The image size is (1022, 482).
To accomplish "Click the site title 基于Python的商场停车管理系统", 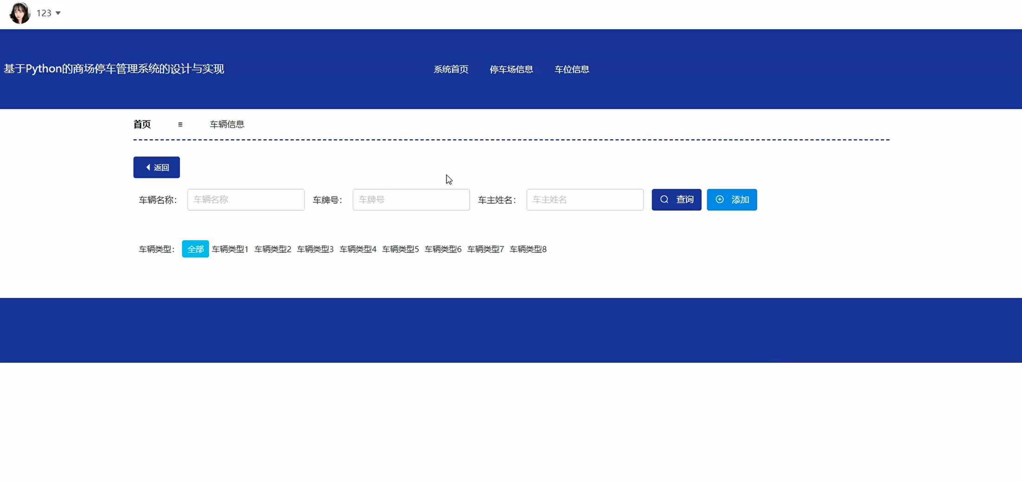I will coord(114,69).
